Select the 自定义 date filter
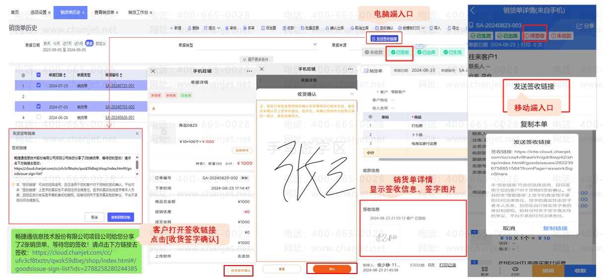This screenshot has width=604, height=278. click(101, 43)
